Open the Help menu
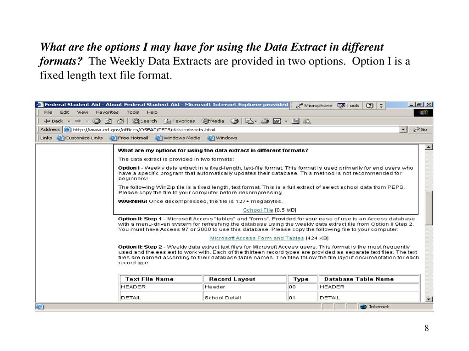 point(152,112)
